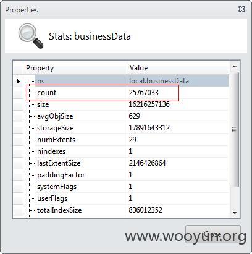Click the systemFlags value 1
Viewport: 252px width, 254px height.
coord(130,187)
